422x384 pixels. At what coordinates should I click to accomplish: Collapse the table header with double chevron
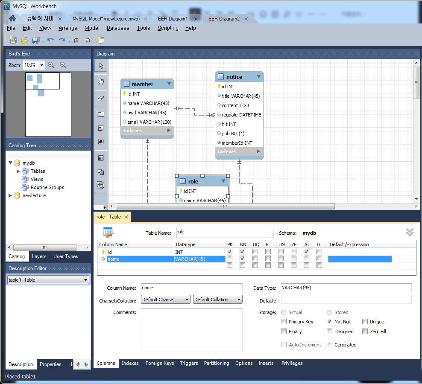click(410, 233)
